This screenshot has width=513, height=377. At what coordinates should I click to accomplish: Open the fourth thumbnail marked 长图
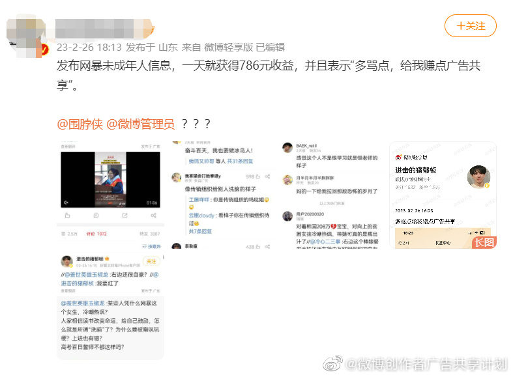point(443,195)
